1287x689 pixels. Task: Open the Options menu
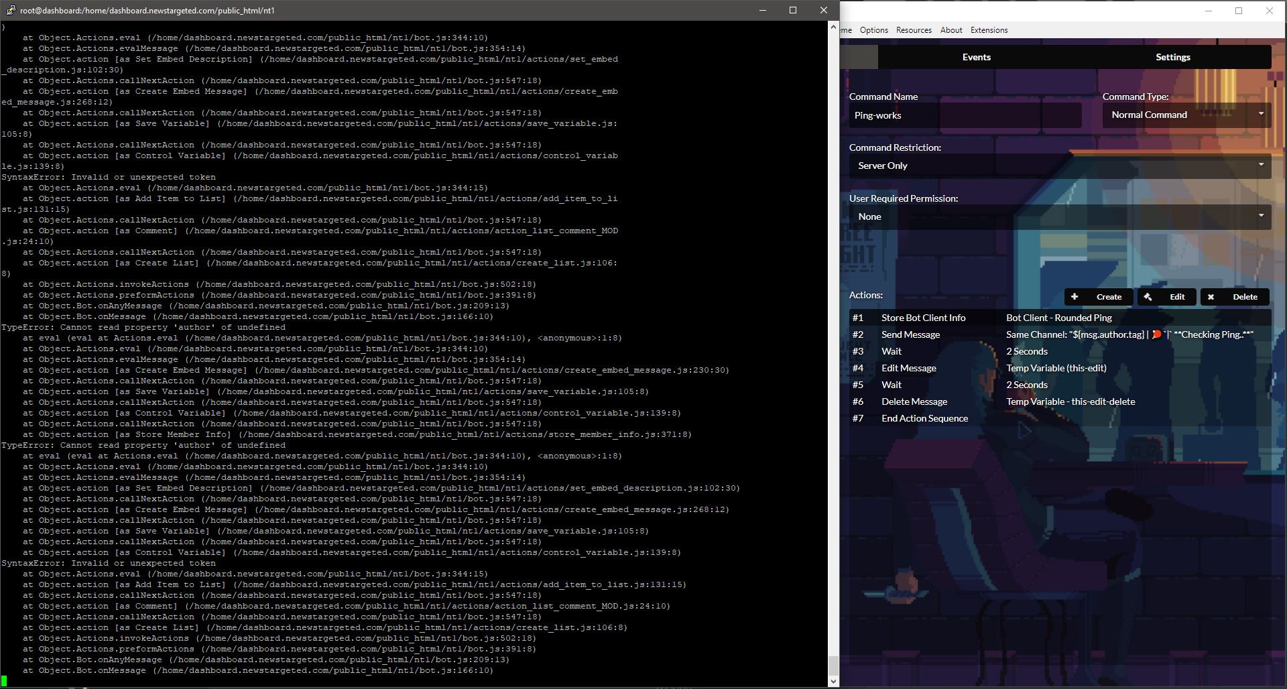pos(873,29)
